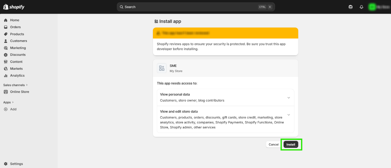Screen dimensions: 391x168
Task: Click the Settings gear icon
Action: tap(6, 164)
